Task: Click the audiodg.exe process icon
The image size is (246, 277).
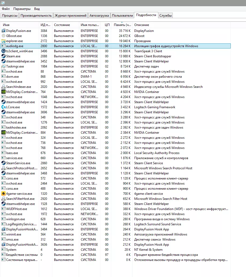Action: pos(3,46)
